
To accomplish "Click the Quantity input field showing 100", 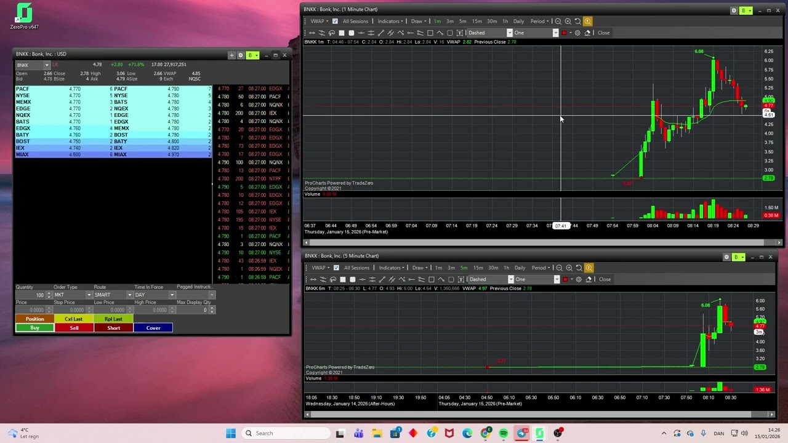I will click(30, 295).
